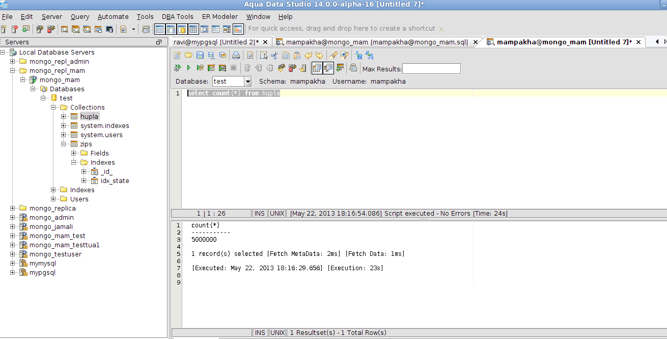Click the Paste clipboard icon
The image size is (667, 339).
297,55
